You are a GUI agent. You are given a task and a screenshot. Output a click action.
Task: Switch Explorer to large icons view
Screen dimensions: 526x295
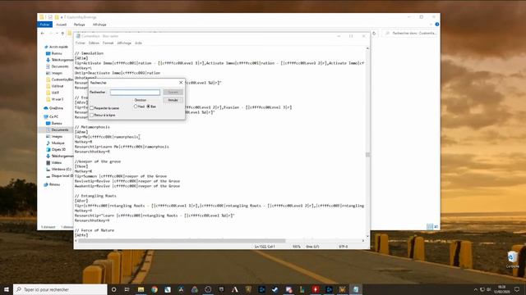click(436, 227)
